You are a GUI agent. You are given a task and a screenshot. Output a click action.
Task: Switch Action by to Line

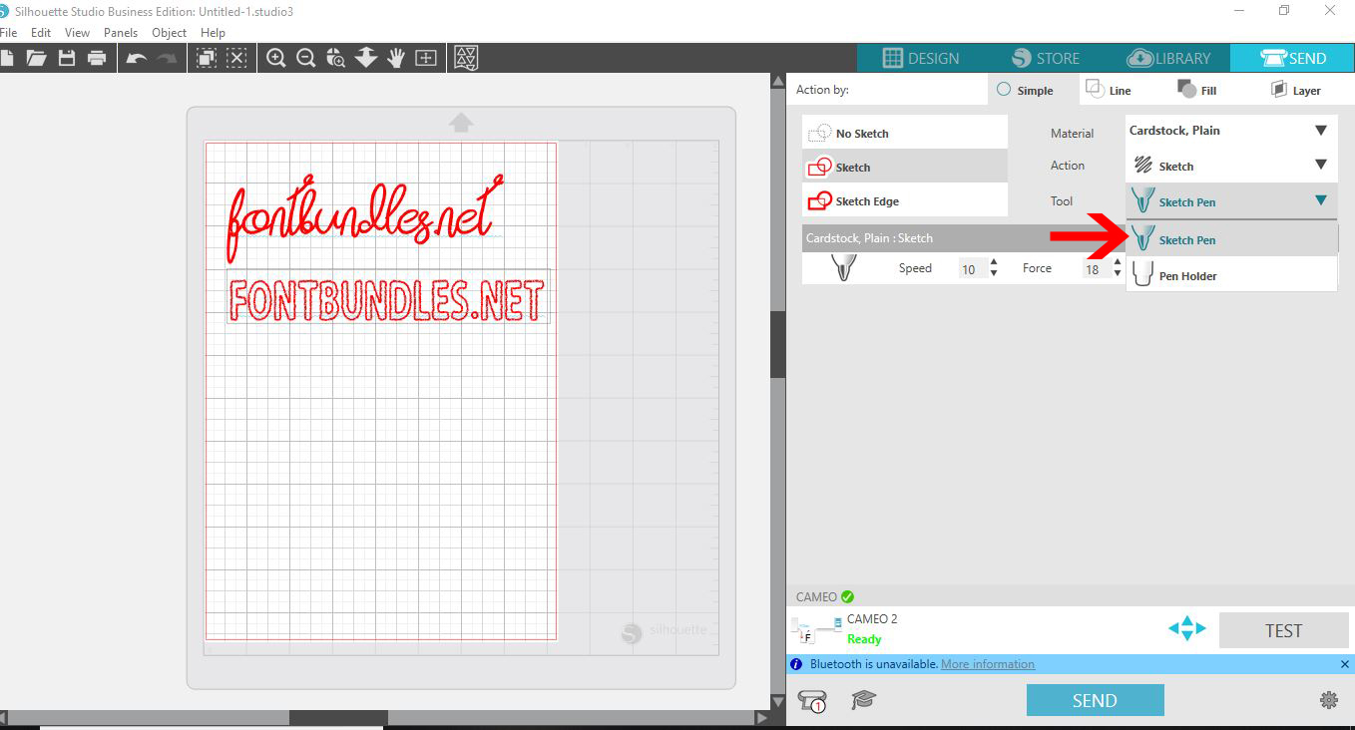point(1109,90)
